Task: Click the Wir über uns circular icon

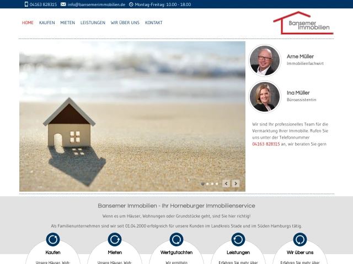Action: [300, 239]
